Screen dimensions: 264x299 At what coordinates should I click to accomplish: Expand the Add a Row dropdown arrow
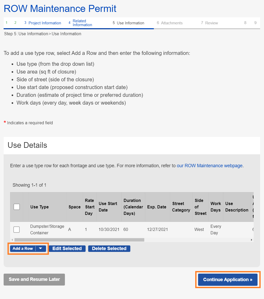pyautogui.click(x=41, y=249)
